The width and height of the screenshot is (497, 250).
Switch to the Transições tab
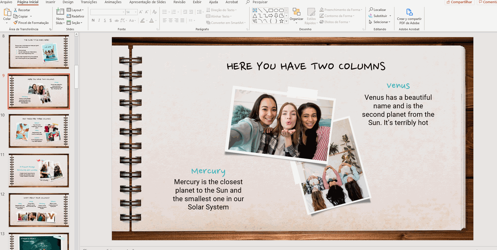point(89,2)
